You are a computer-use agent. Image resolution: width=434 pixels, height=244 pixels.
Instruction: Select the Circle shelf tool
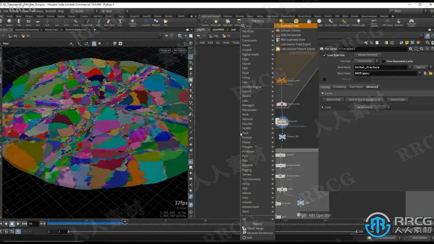pos(66,23)
